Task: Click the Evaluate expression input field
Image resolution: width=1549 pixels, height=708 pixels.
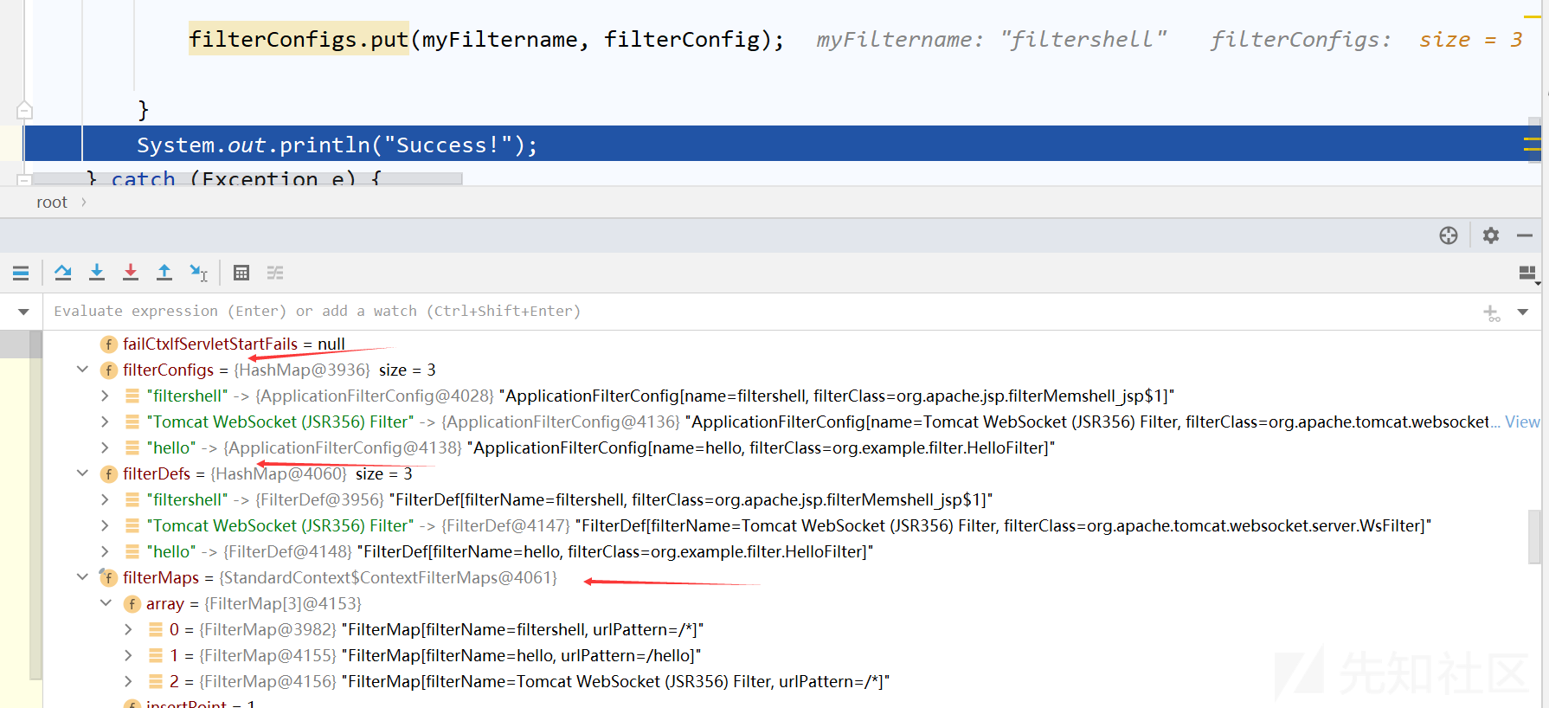Action: click(762, 312)
